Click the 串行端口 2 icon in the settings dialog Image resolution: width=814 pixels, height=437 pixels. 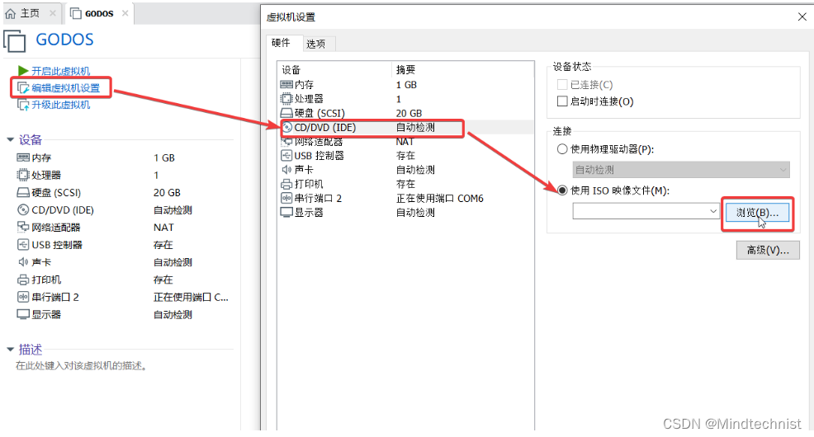click(x=286, y=198)
